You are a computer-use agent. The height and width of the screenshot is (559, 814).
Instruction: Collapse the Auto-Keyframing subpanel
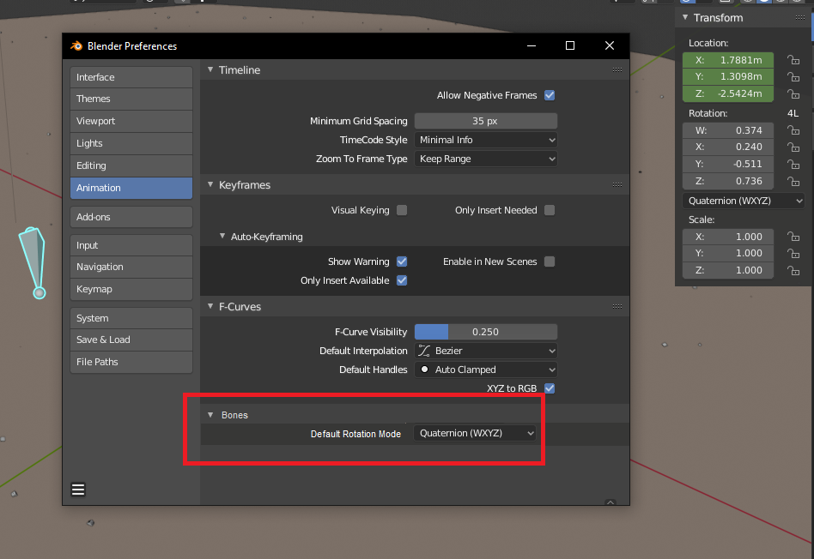coord(222,237)
